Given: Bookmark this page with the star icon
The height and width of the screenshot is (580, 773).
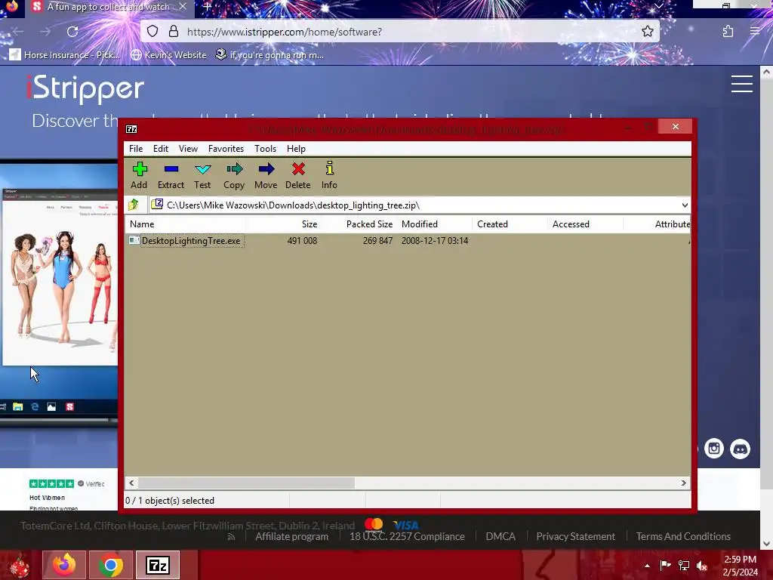Looking at the screenshot, I should 647,32.
